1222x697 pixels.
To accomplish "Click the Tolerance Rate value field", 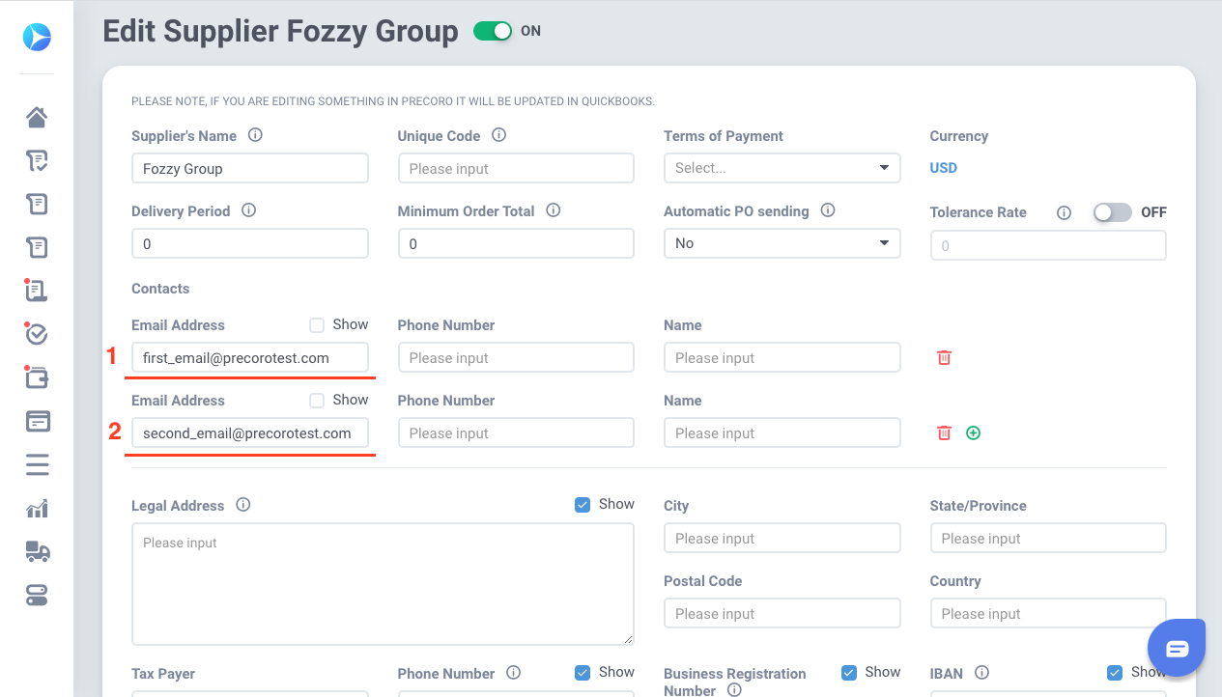I will click(1048, 245).
